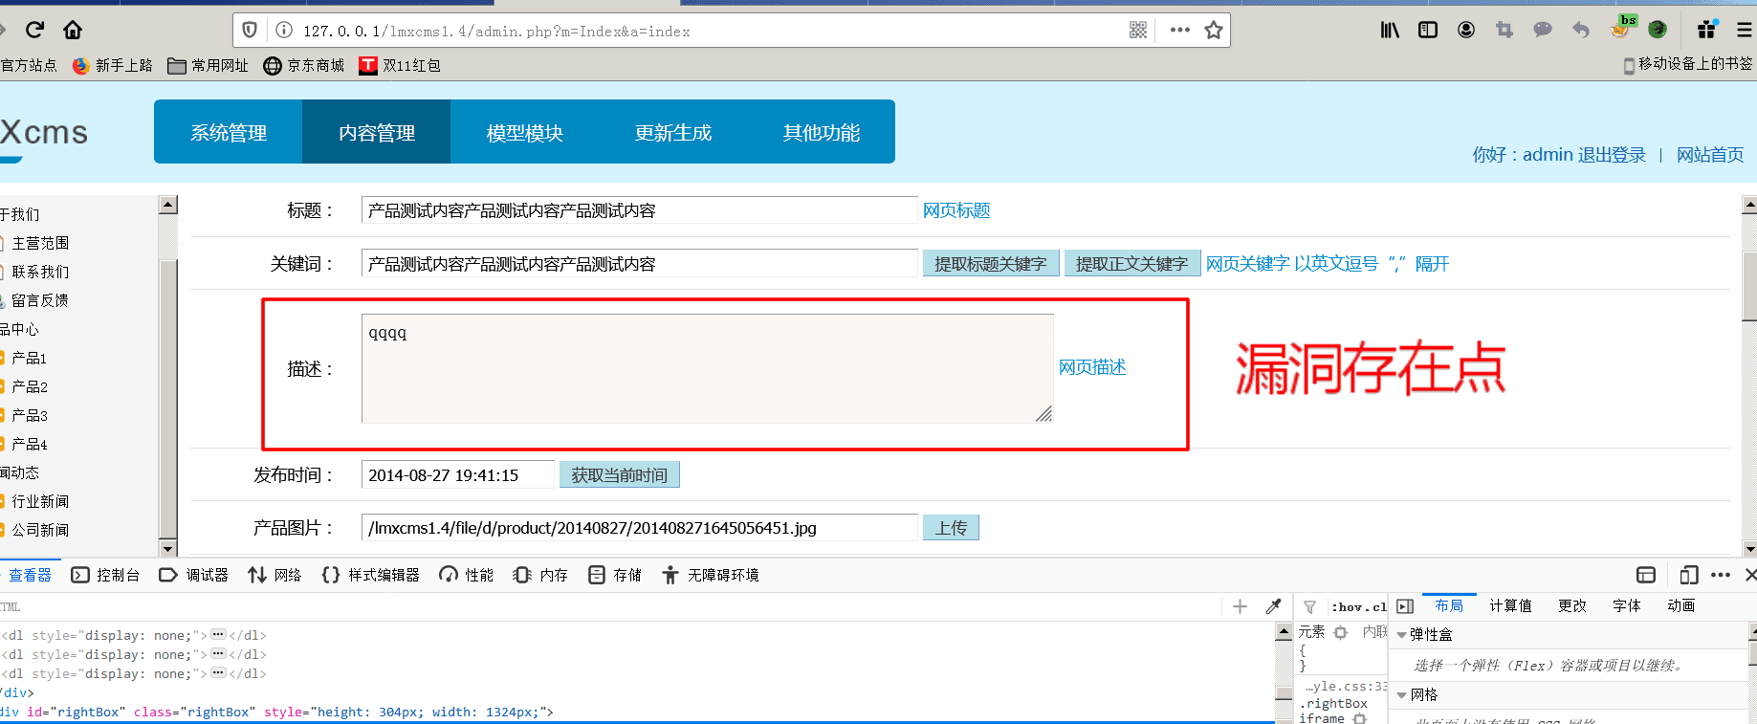
Task: Switch to the 内存 devtools tab
Action: 540,575
